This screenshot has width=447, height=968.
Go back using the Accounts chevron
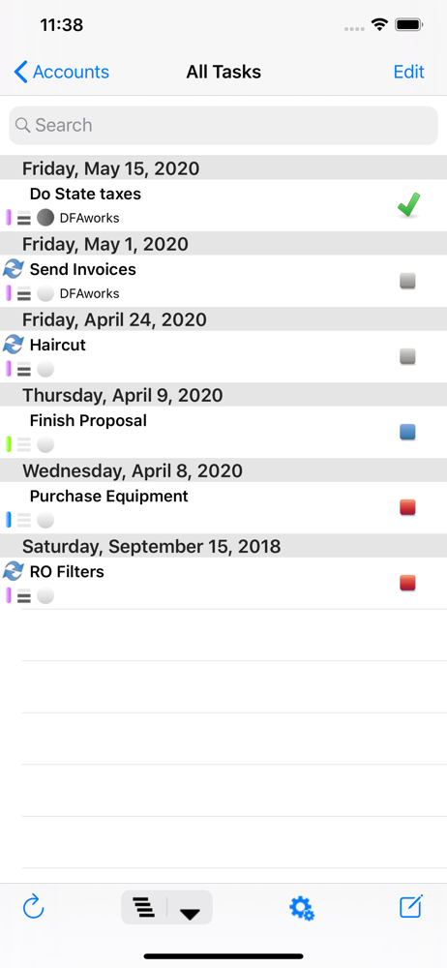pyautogui.click(x=62, y=73)
